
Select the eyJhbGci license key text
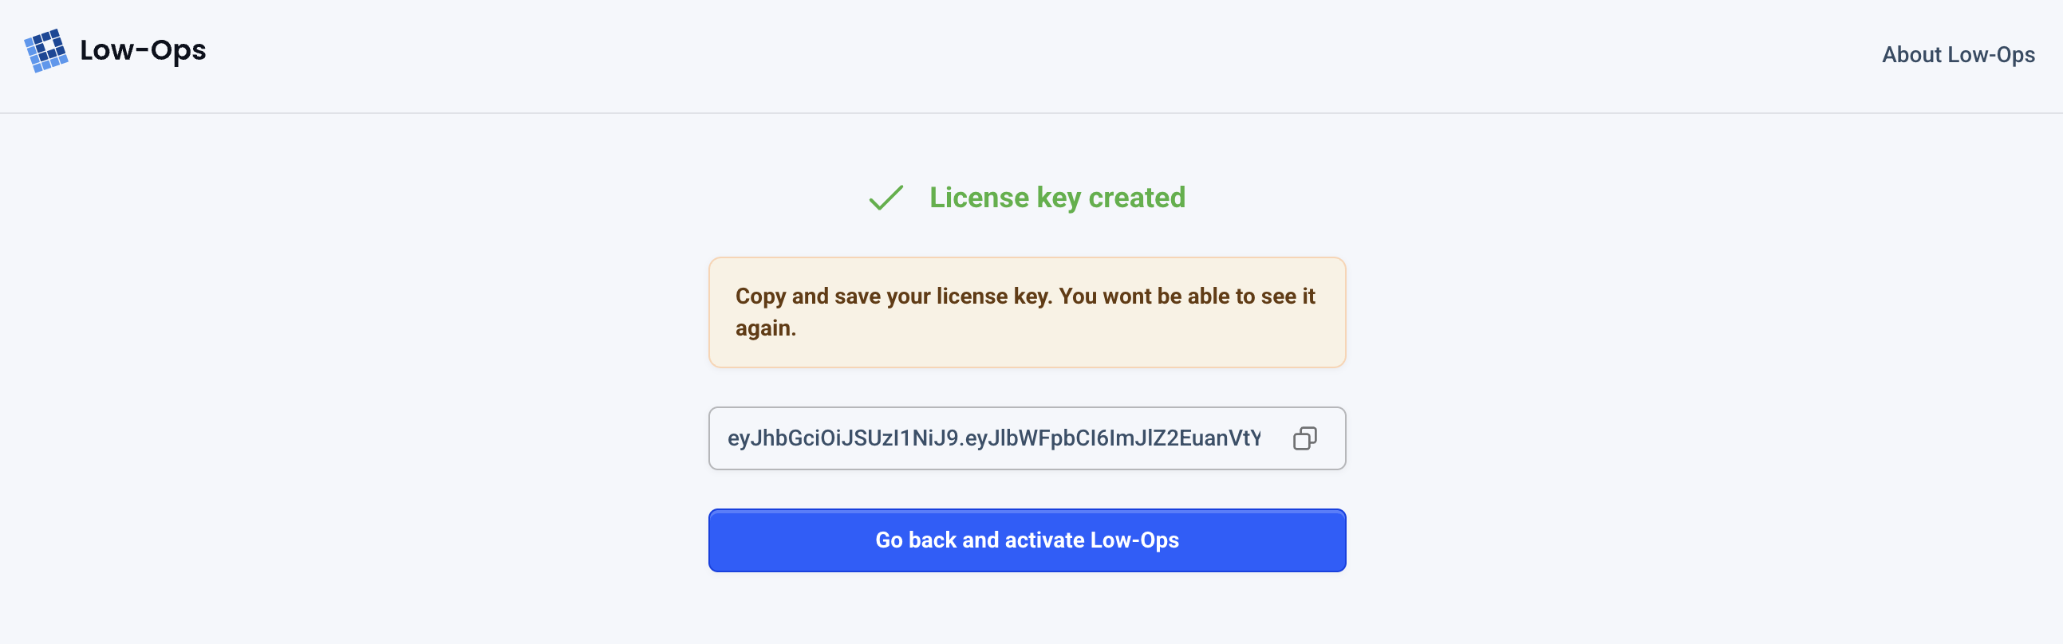993,438
